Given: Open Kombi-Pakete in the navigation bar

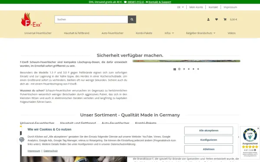Looking at the screenshot, I should 144,33.
